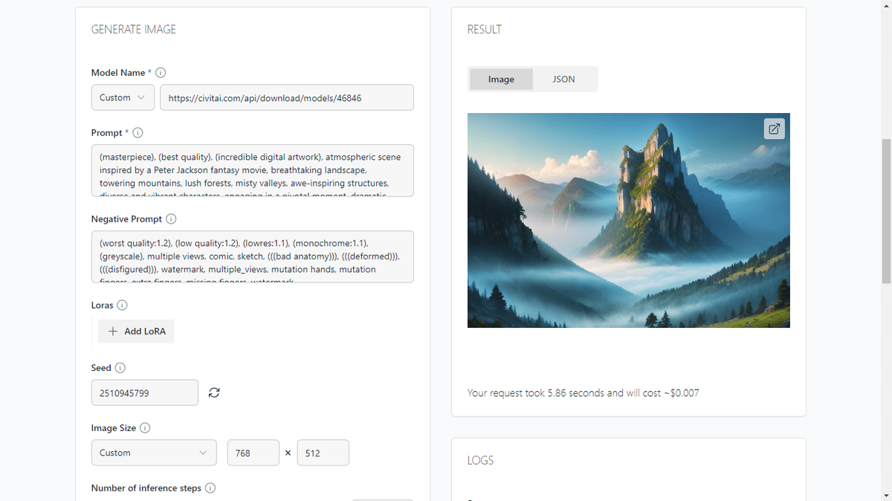Randomize the seed with the refresh icon
The height and width of the screenshot is (501, 892).
[214, 392]
